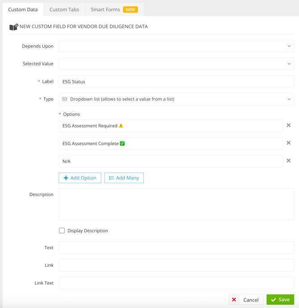Open the Selected Value dropdown
The height and width of the screenshot is (308, 299).
tap(176, 64)
